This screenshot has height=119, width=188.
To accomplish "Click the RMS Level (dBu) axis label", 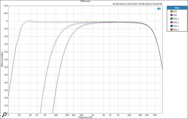I will click(2, 59).
